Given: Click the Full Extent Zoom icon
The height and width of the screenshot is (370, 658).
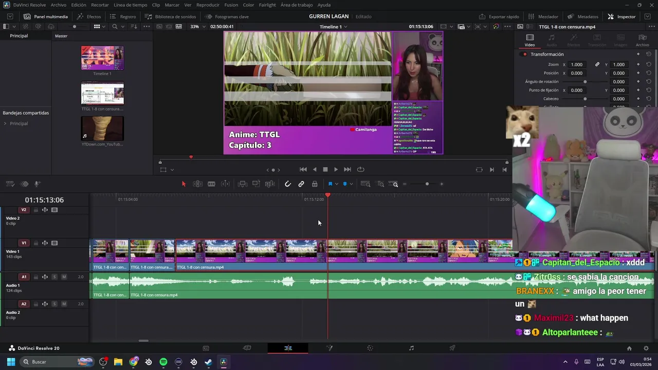Looking at the screenshot, I should [365, 184].
